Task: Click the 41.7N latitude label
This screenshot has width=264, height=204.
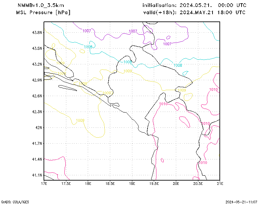Action: tap(37, 144)
